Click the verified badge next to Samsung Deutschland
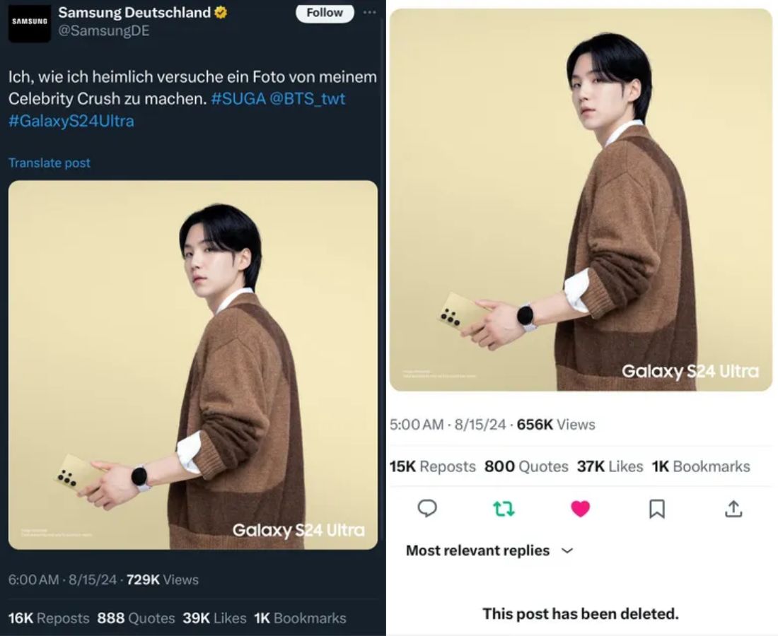778x636 pixels. pos(221,13)
